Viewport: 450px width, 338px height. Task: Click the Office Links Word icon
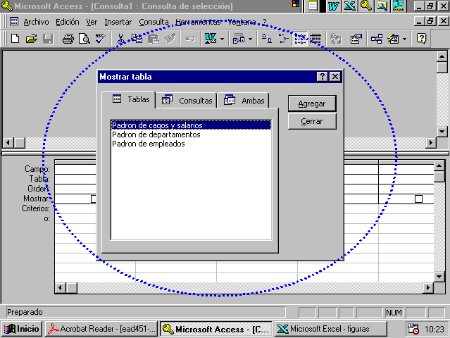(x=211, y=39)
